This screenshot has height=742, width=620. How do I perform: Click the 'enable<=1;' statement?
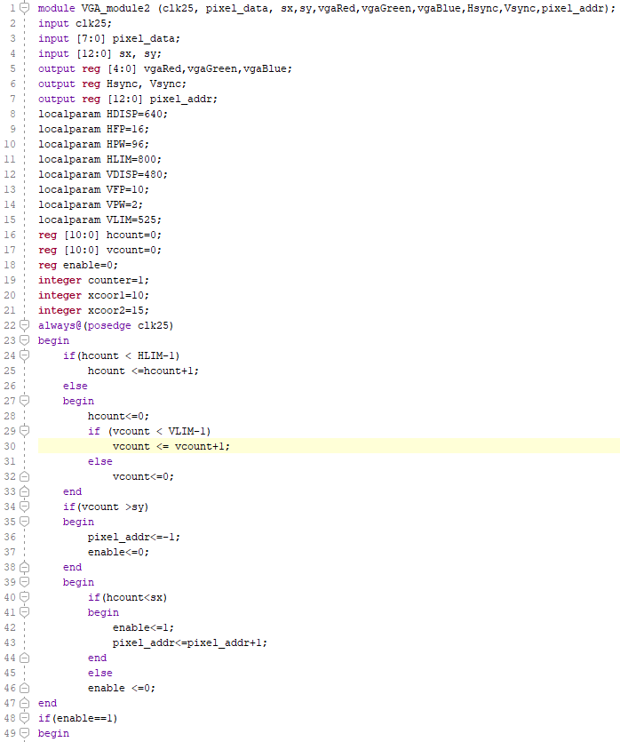pyautogui.click(x=143, y=627)
